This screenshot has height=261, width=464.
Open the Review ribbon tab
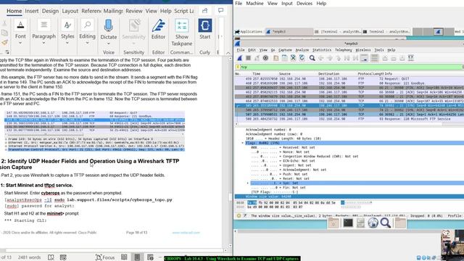coord(134,11)
